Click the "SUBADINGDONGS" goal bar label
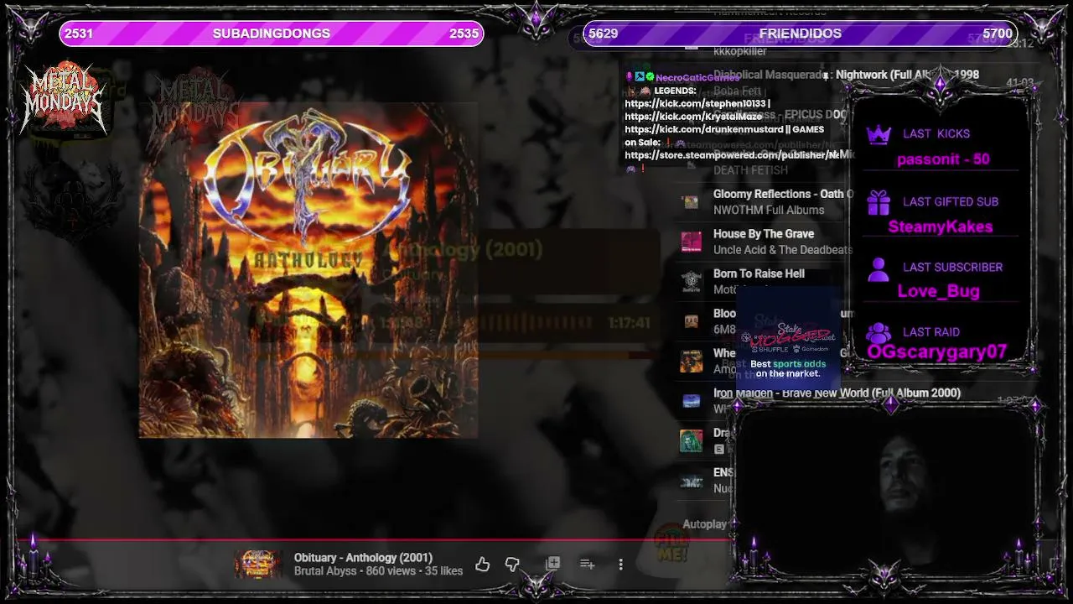The width and height of the screenshot is (1073, 604). tap(272, 34)
